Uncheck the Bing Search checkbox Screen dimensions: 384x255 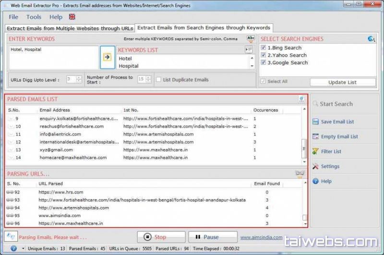pyautogui.click(x=263, y=48)
